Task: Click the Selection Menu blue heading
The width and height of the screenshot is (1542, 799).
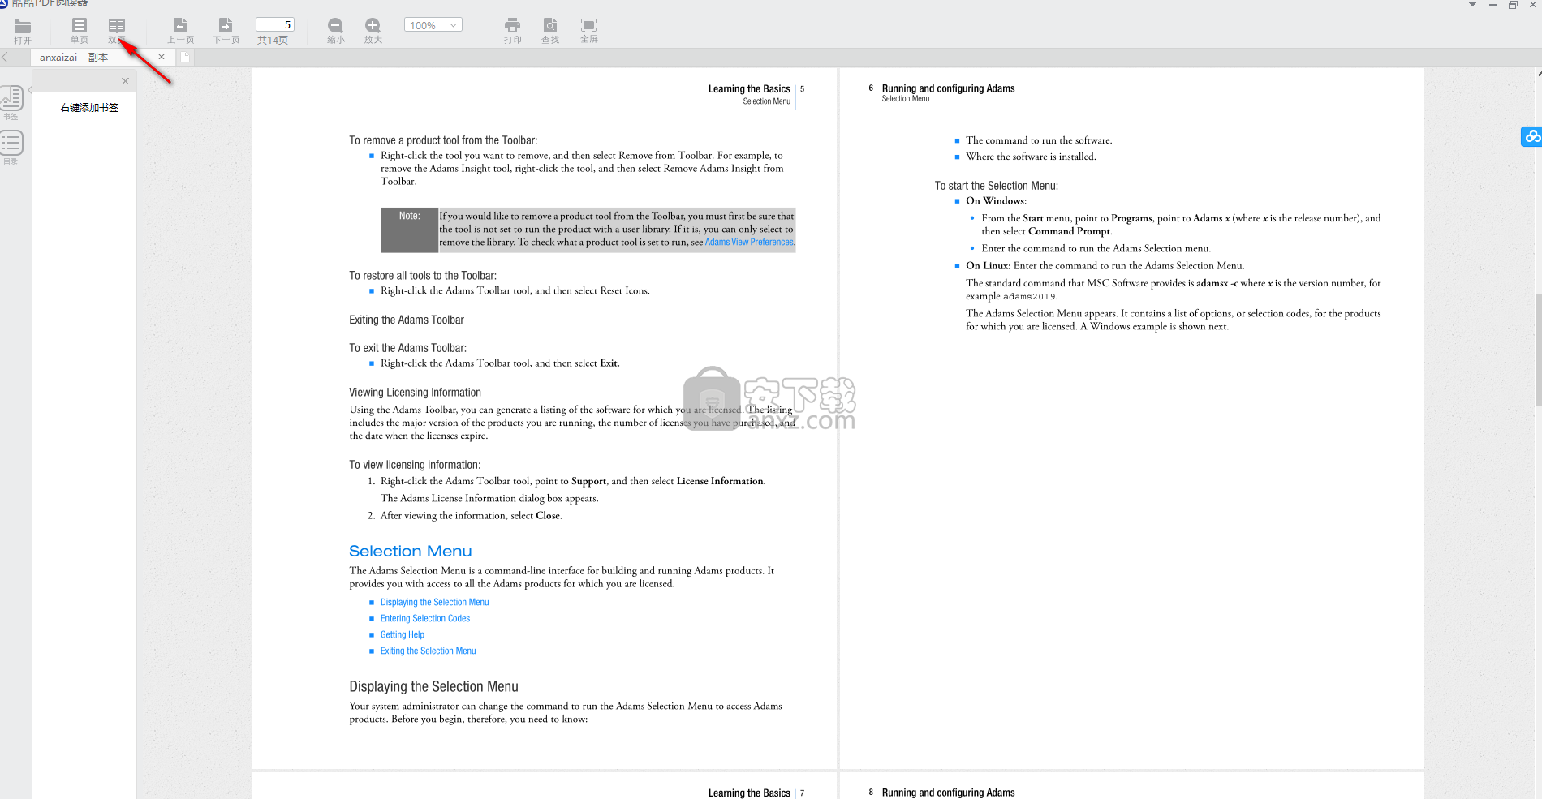Action: coord(410,551)
